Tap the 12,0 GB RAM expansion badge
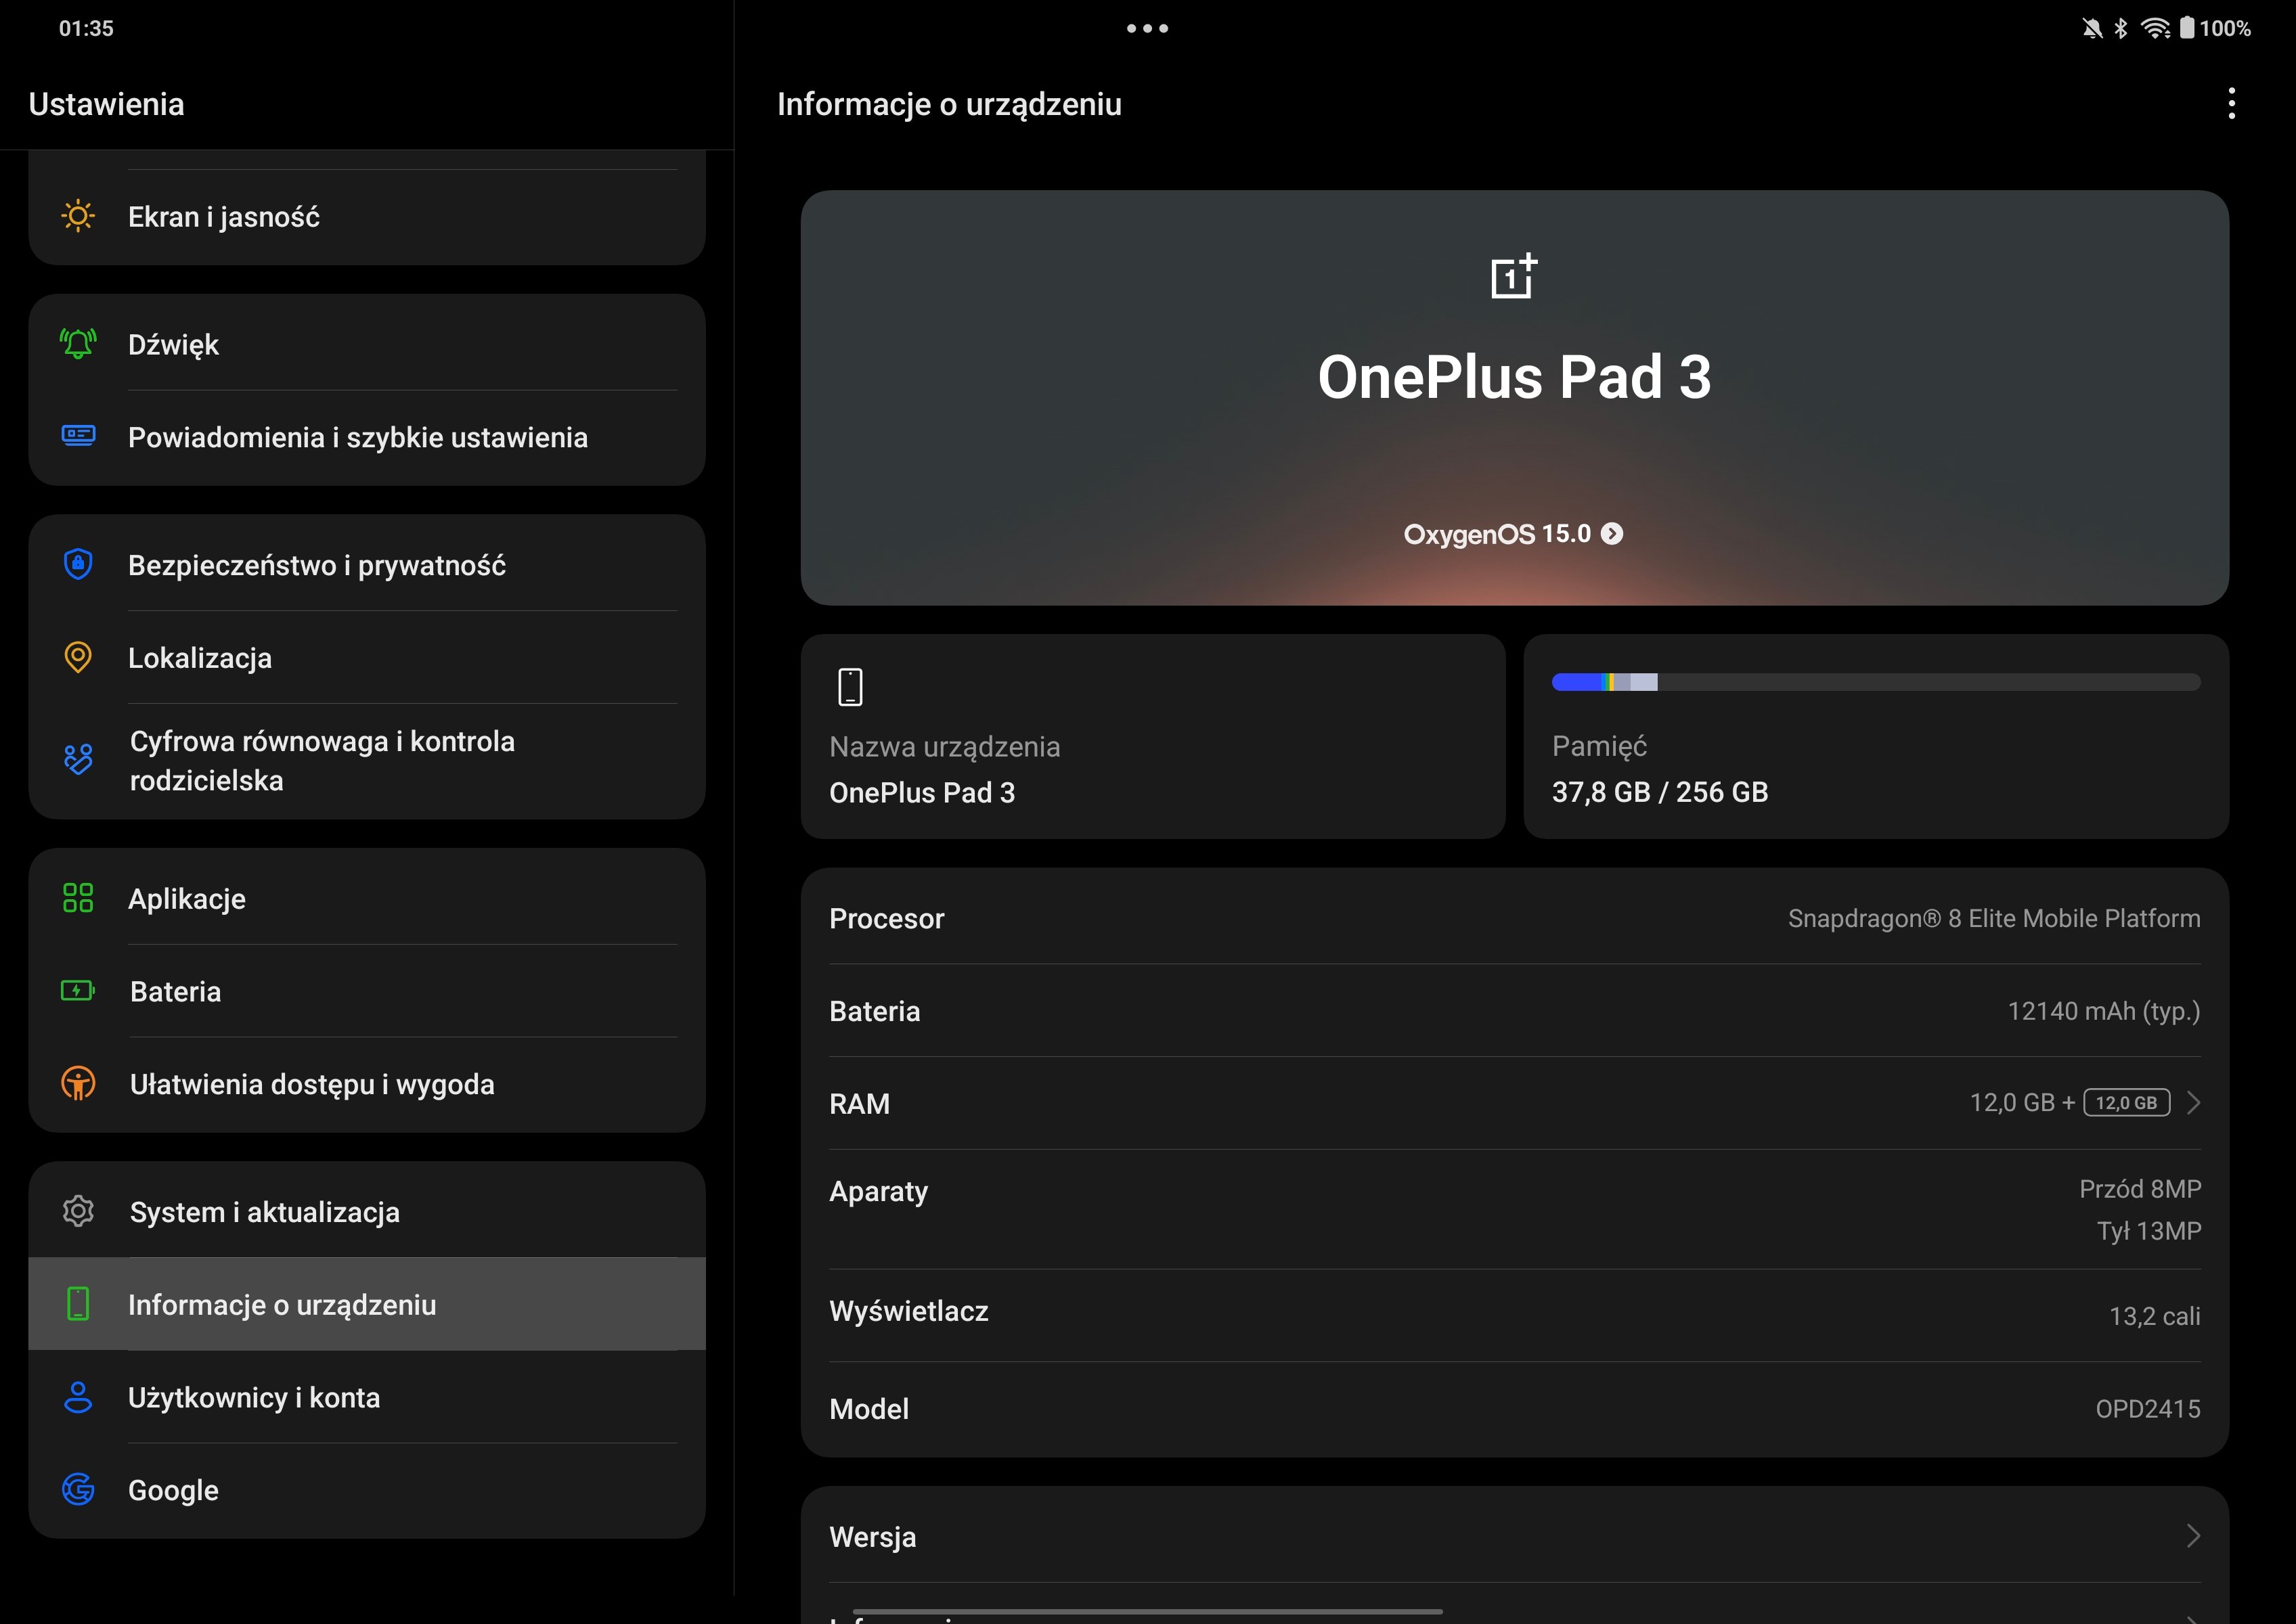 [x=2126, y=1103]
